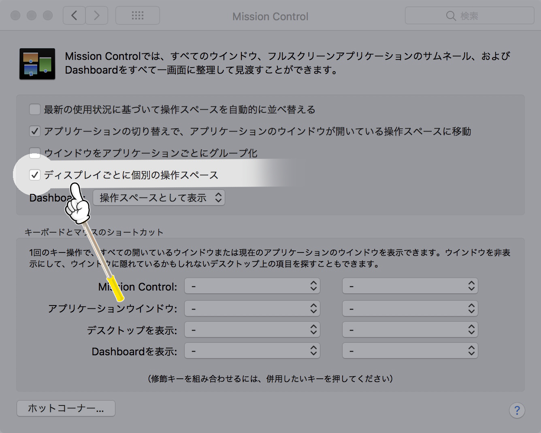Click the Mission Control window title
The height and width of the screenshot is (433, 541).
click(270, 17)
